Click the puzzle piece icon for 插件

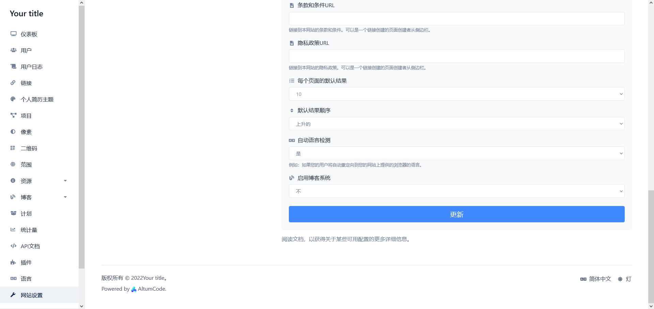tap(13, 262)
